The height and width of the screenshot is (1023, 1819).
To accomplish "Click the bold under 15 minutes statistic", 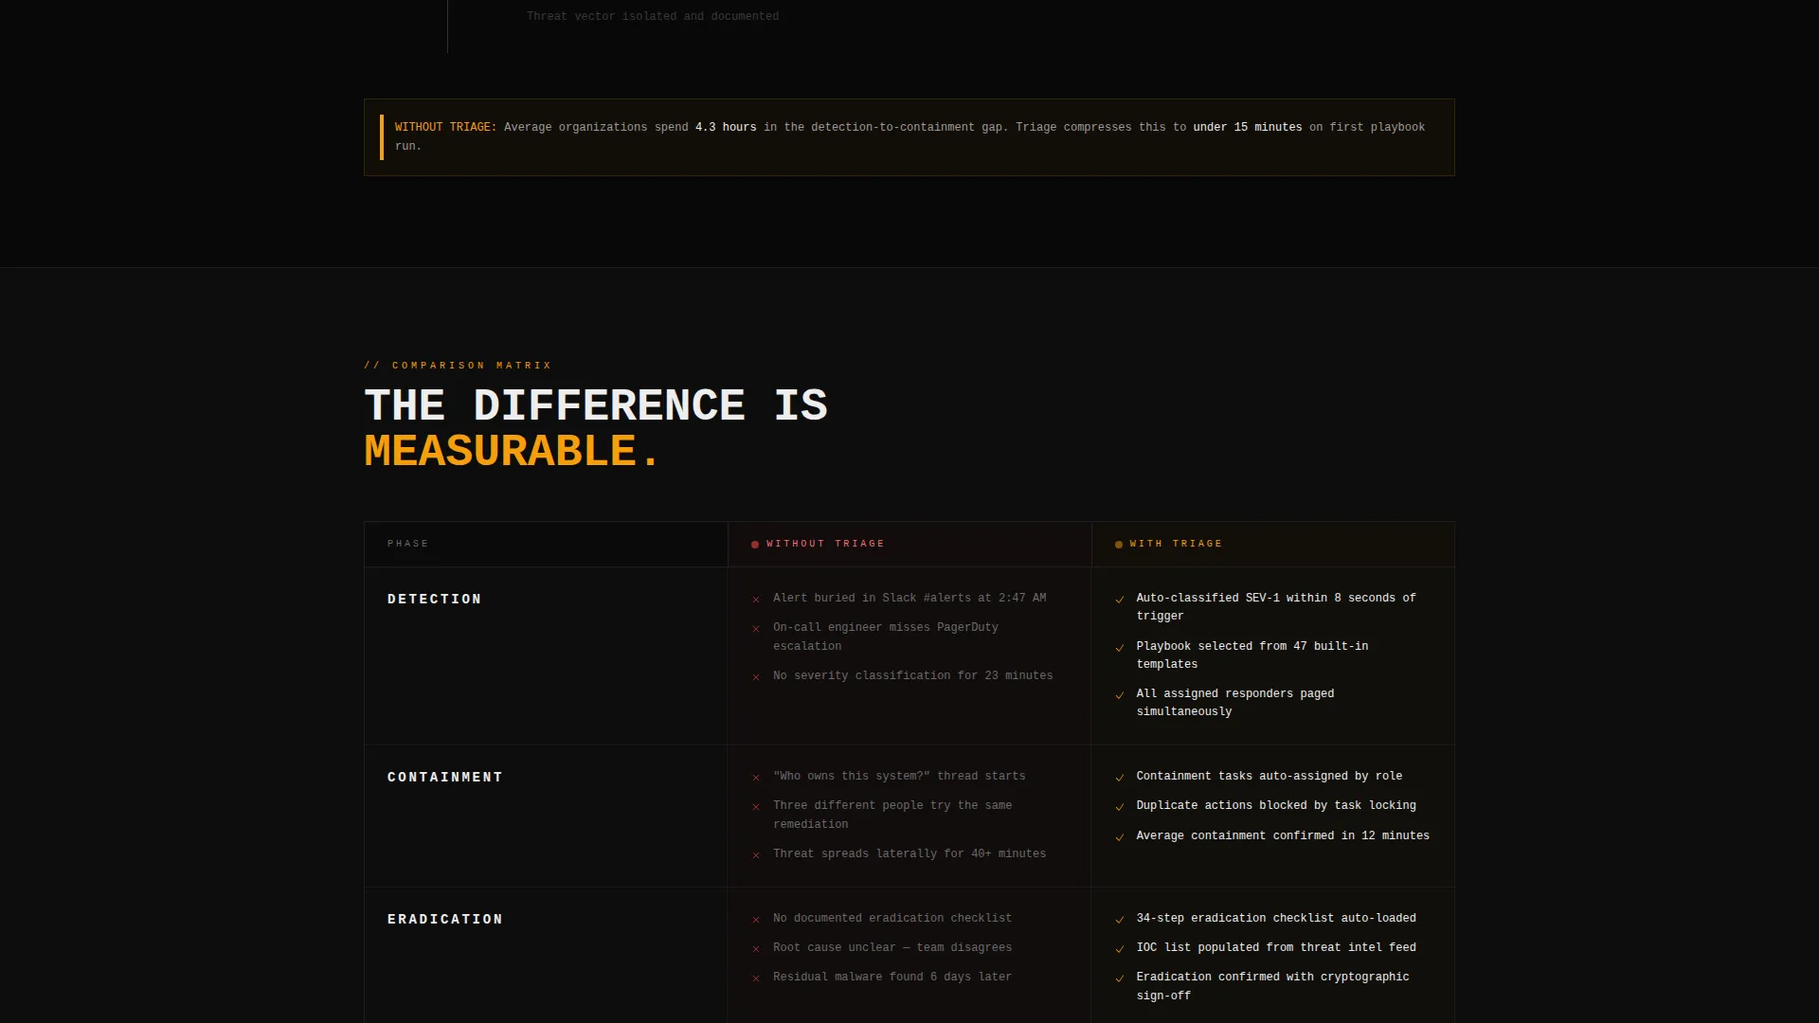I will (1248, 127).
